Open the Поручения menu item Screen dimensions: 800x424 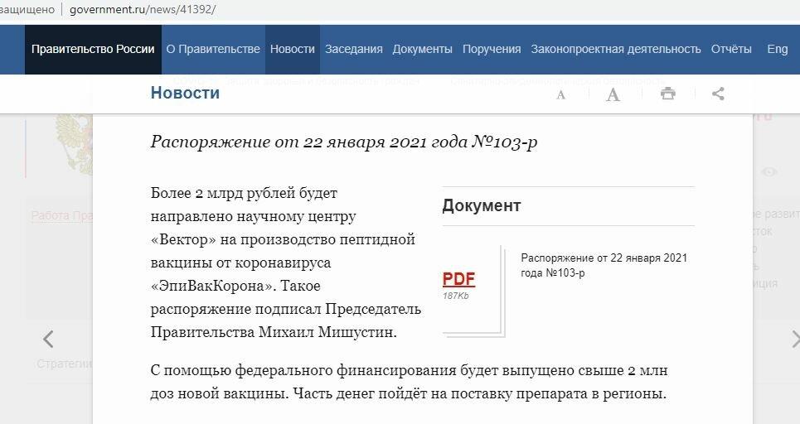[x=492, y=50]
